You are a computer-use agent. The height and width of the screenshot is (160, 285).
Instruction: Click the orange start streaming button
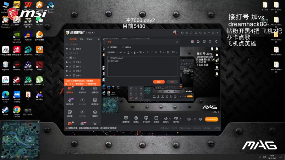point(211,119)
